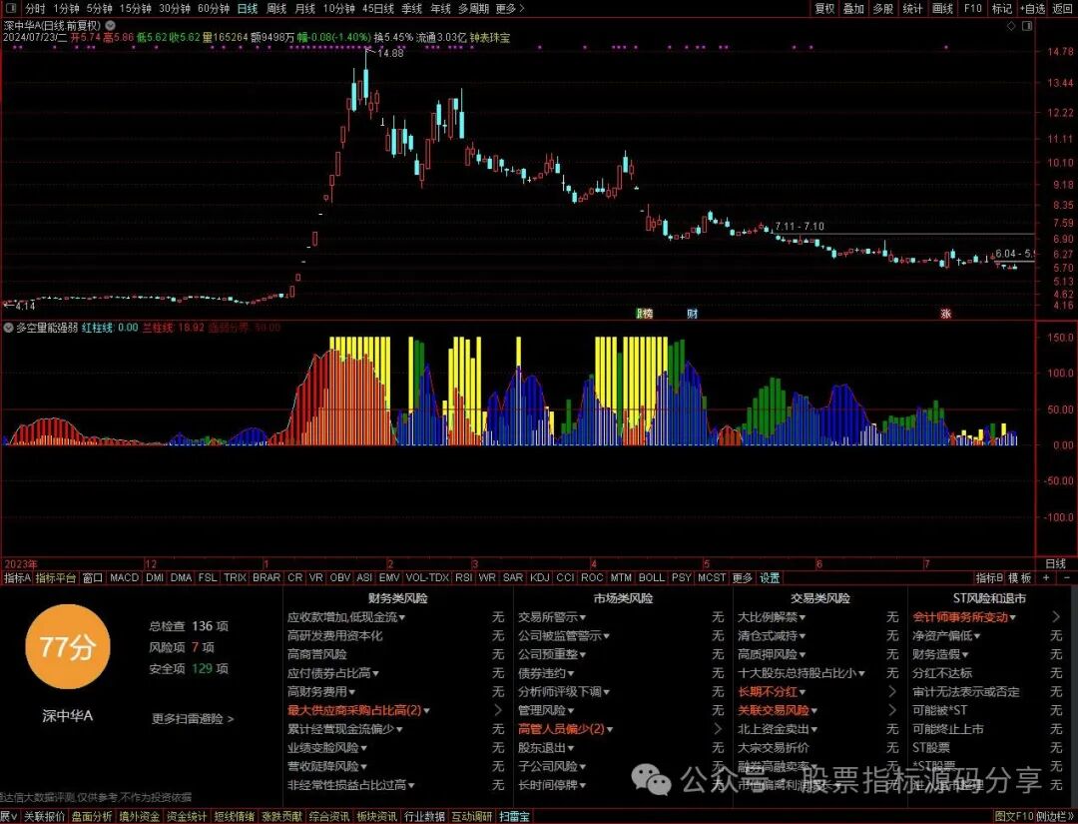Open 更多扫雷避险 link
Screen dimensions: 1078x824
pos(193,719)
